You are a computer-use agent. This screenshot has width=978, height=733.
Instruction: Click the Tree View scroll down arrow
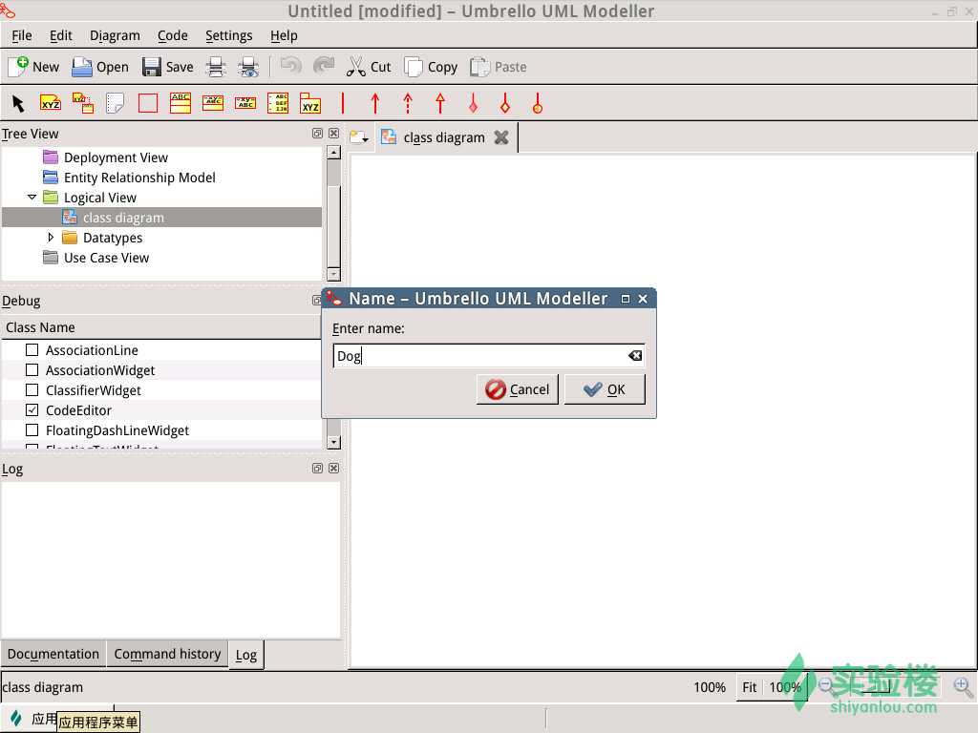333,274
